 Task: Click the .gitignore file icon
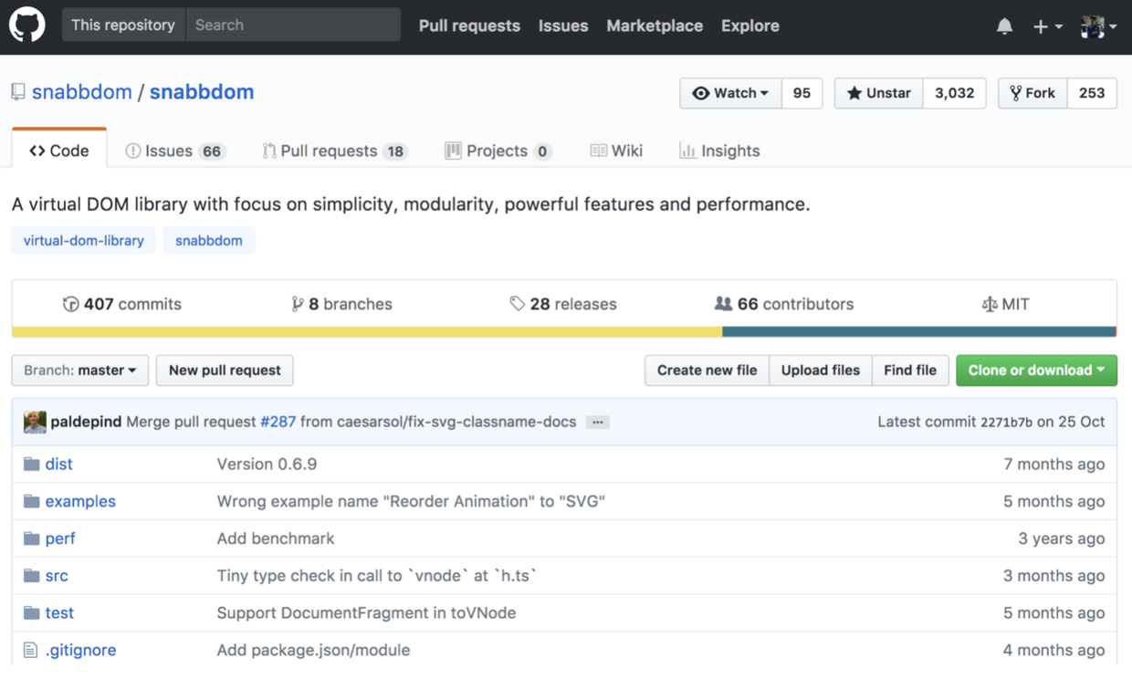point(31,651)
